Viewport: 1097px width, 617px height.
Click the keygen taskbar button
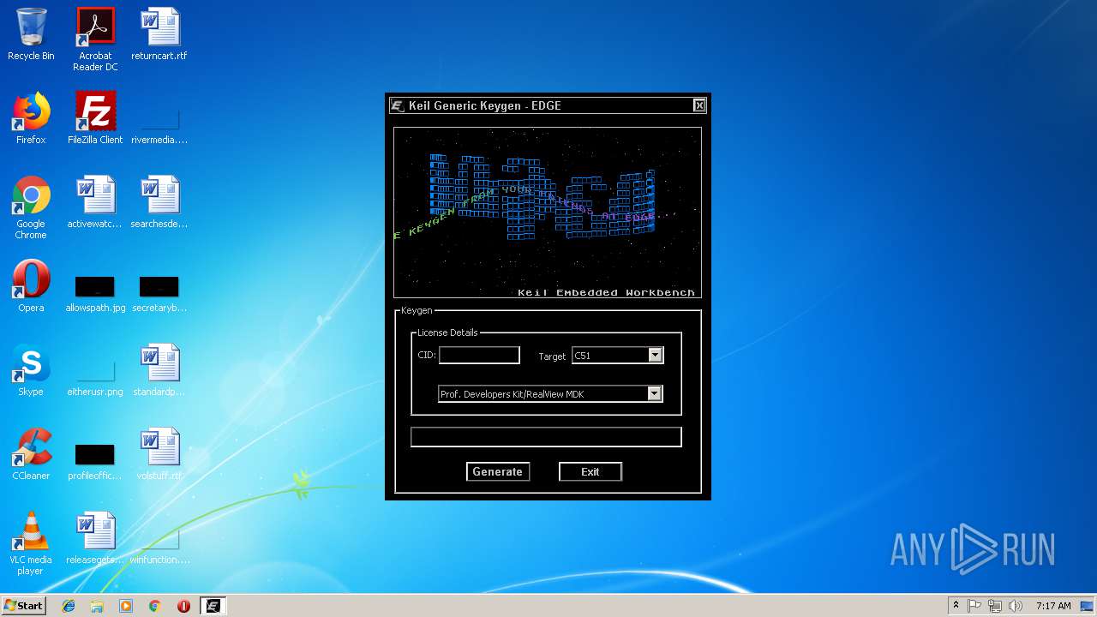click(213, 605)
